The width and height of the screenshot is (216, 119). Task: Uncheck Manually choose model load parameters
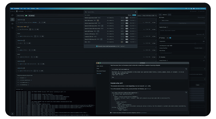click(x=97, y=46)
